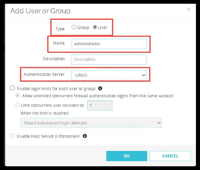The width and height of the screenshot is (200, 170).
Task: Expand Reject subsequent login attempts dropdown
Action: [91, 123]
